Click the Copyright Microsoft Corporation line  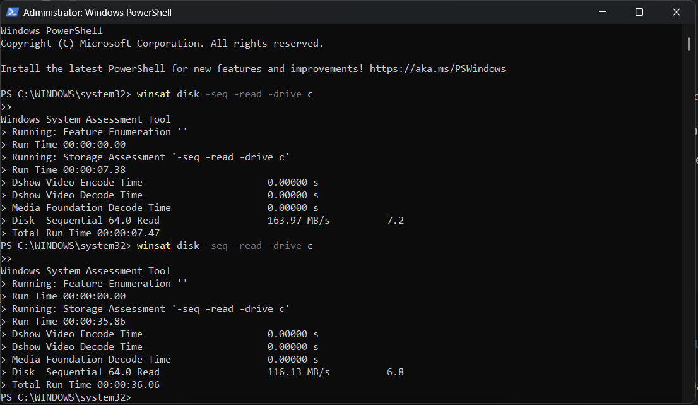(162, 44)
